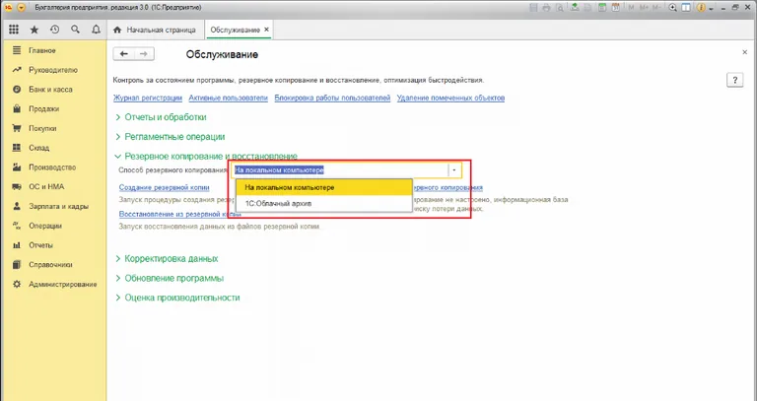Open Удаление помеченных объектов link

(450, 98)
